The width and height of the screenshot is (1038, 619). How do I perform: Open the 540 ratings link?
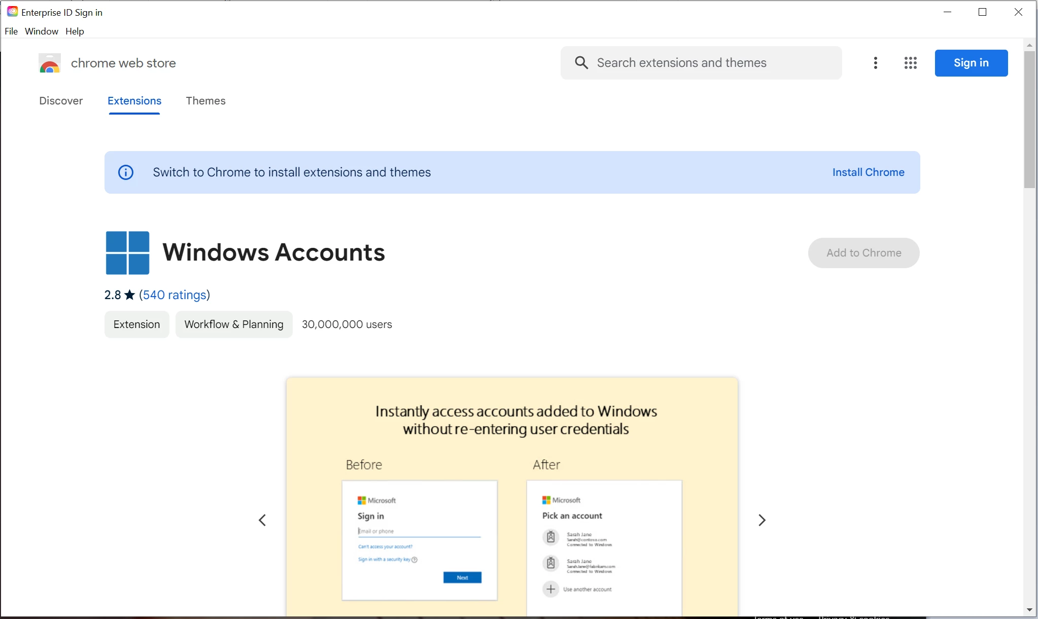click(175, 295)
